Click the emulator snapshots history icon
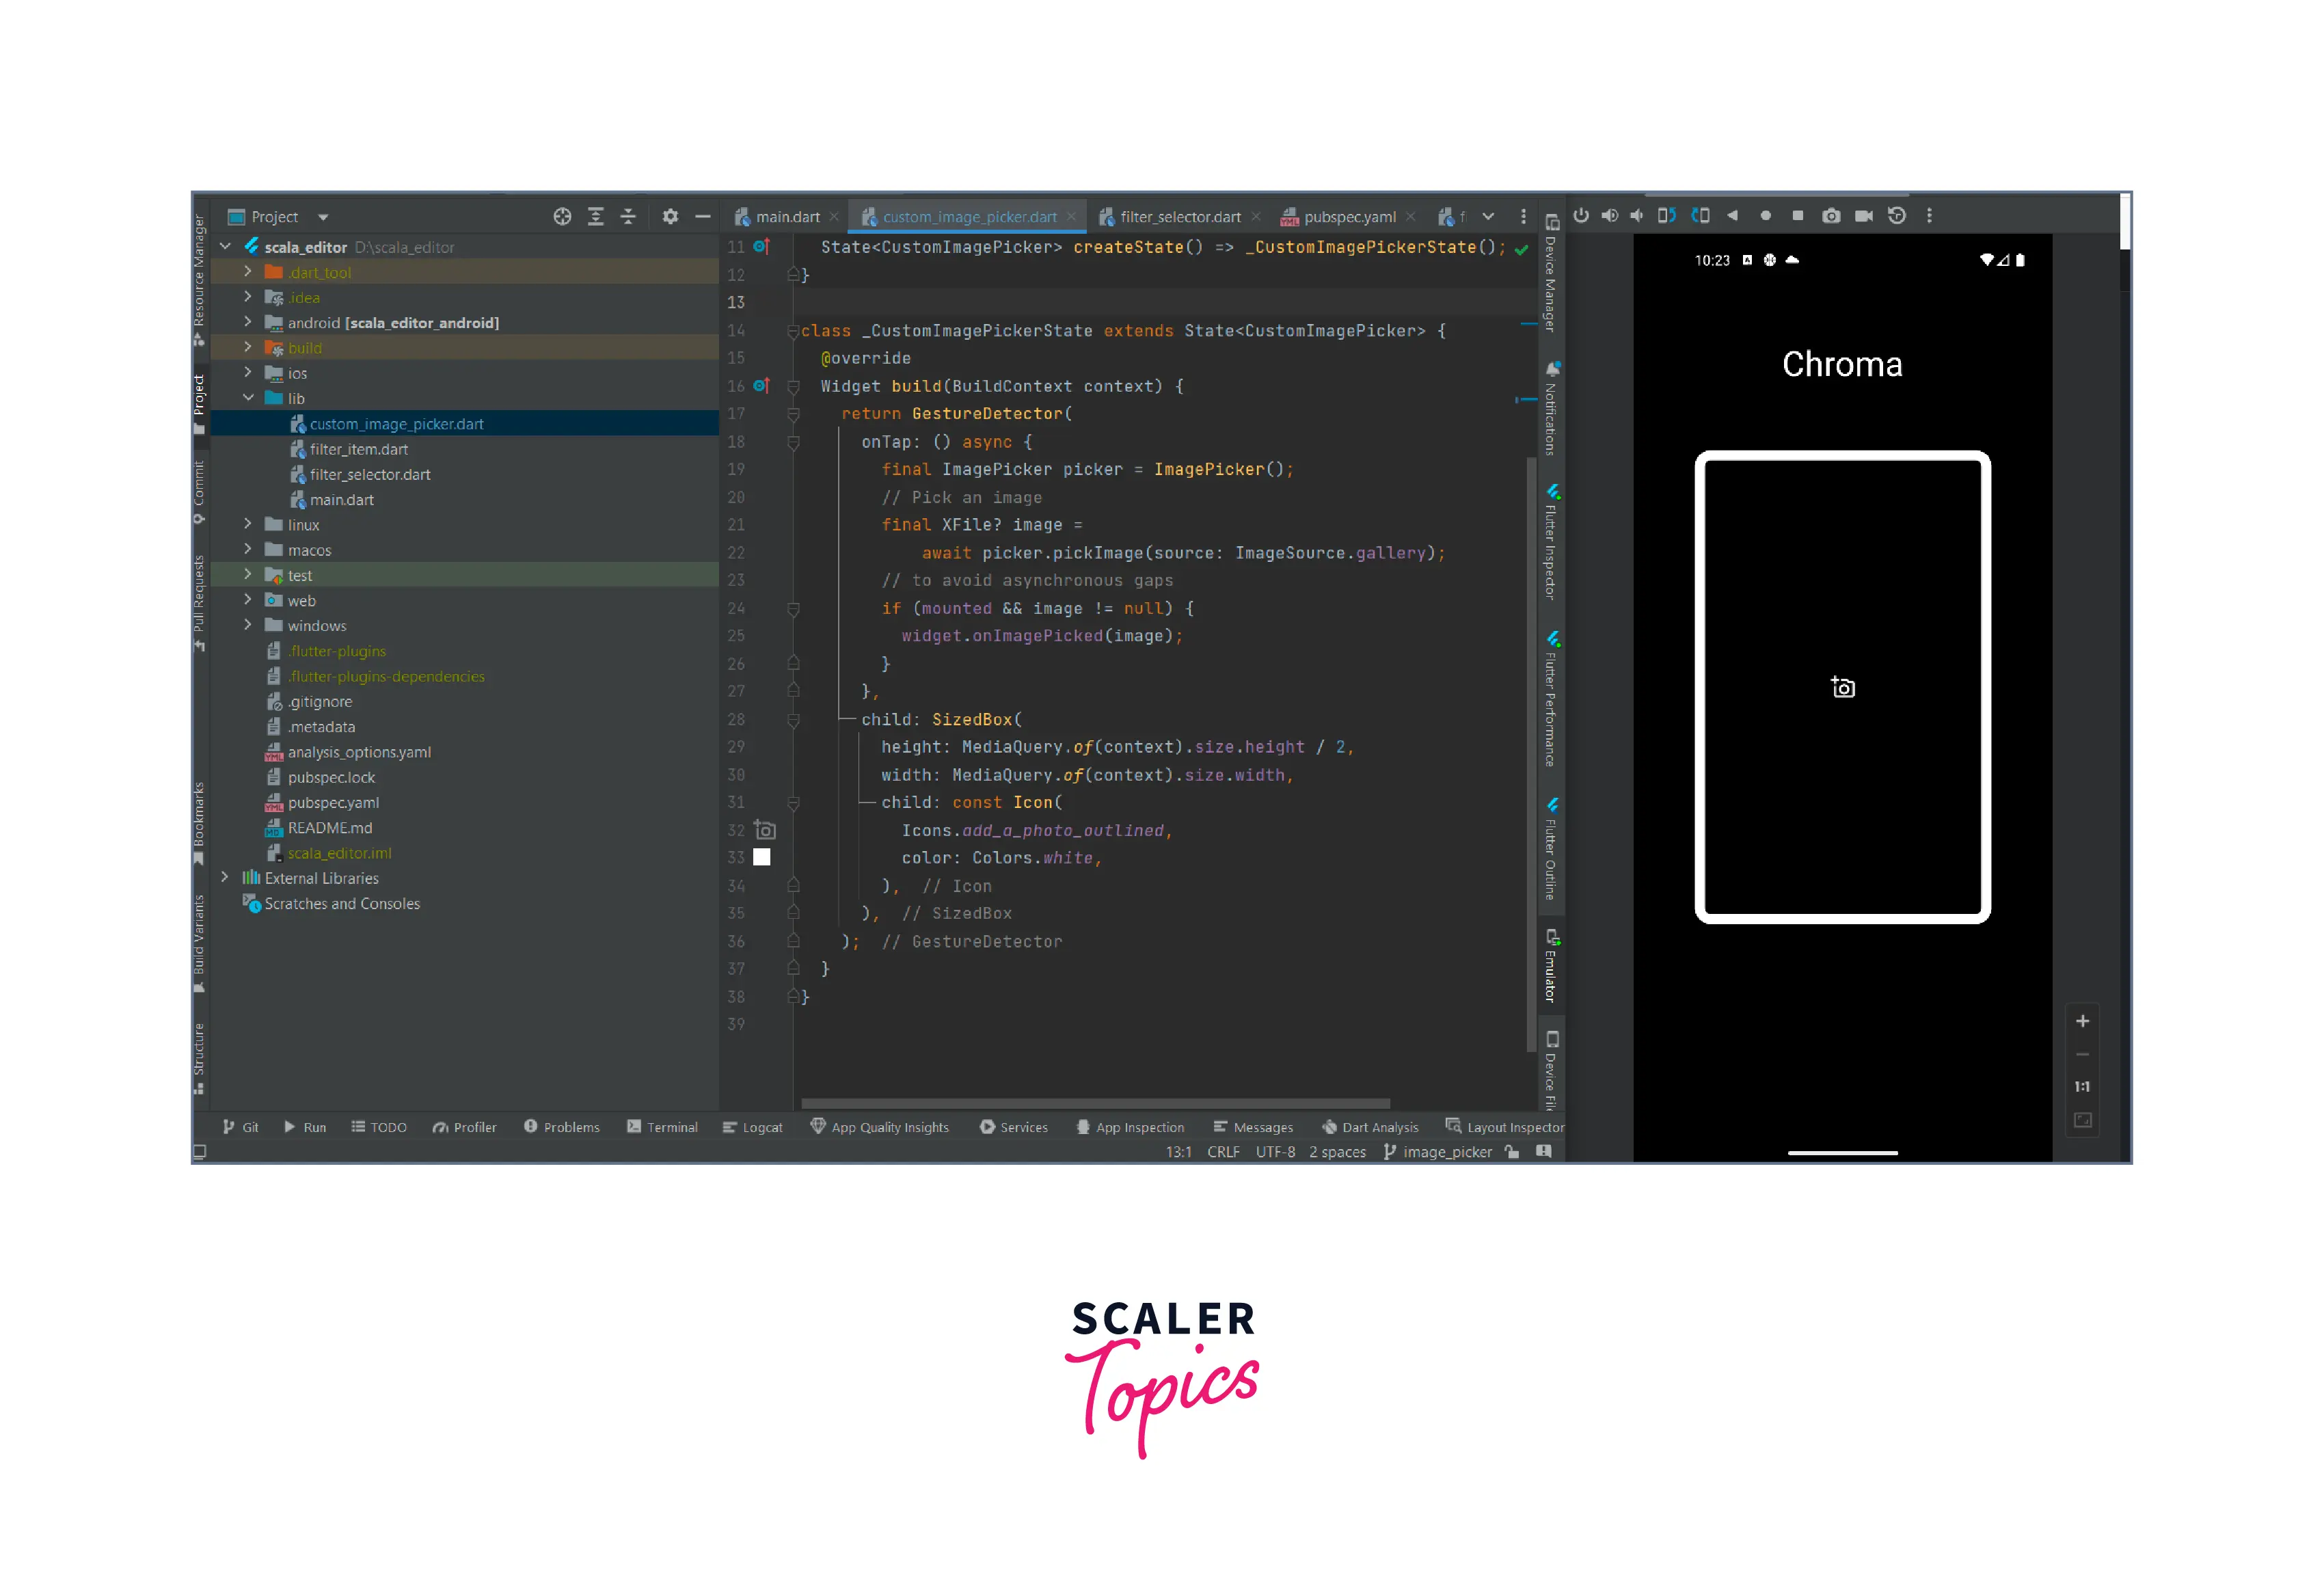Viewport: 2324px width, 1590px height. click(x=1896, y=216)
